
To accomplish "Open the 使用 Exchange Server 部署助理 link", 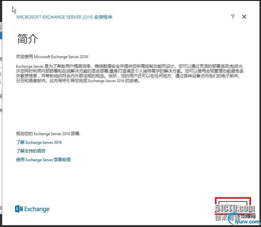I will point(43,160).
